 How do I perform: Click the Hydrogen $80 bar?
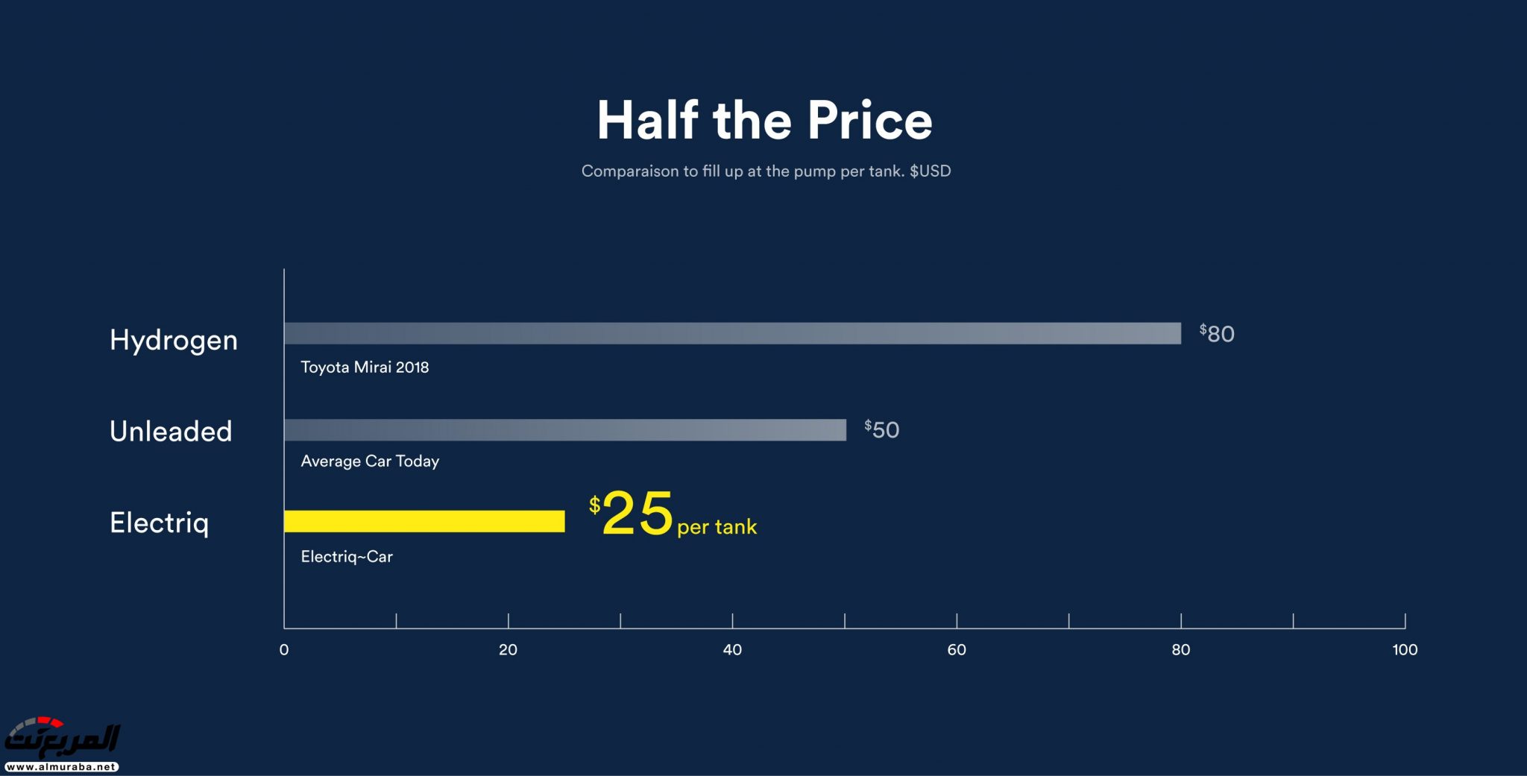(x=732, y=333)
